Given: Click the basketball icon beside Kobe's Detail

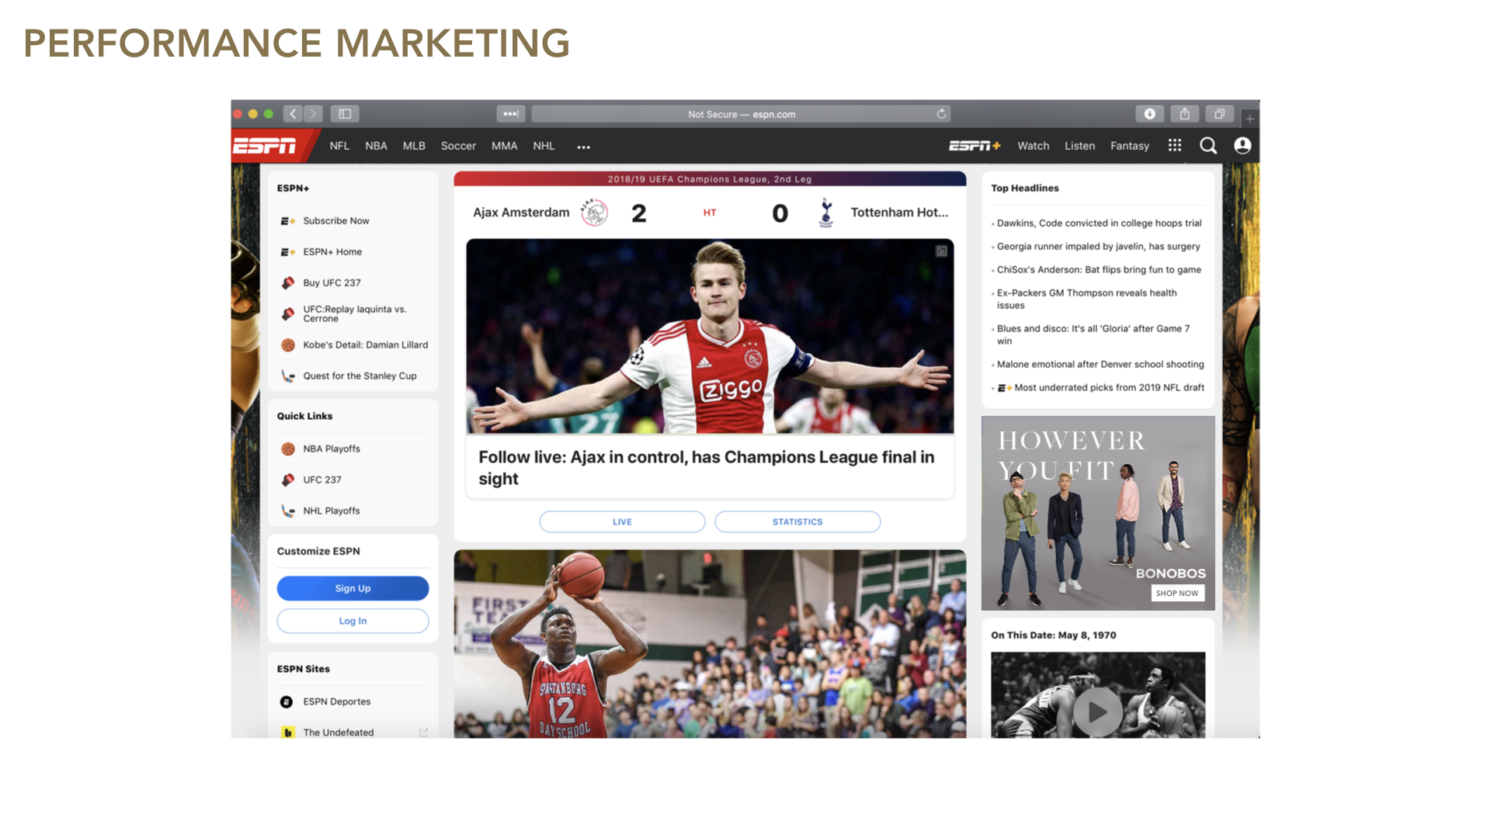Looking at the screenshot, I should click(x=288, y=345).
